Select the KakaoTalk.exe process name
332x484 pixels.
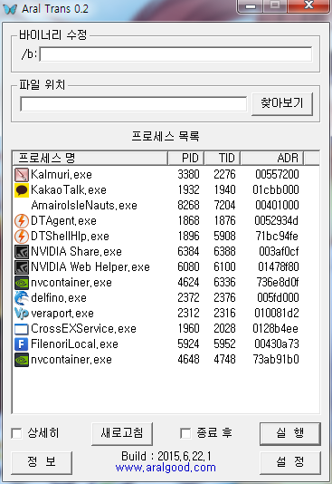(x=69, y=190)
